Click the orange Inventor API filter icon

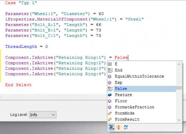pyautogui.click(x=118, y=128)
